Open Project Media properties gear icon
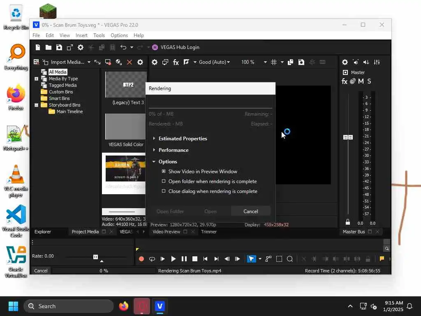The image size is (421, 316). (140, 62)
